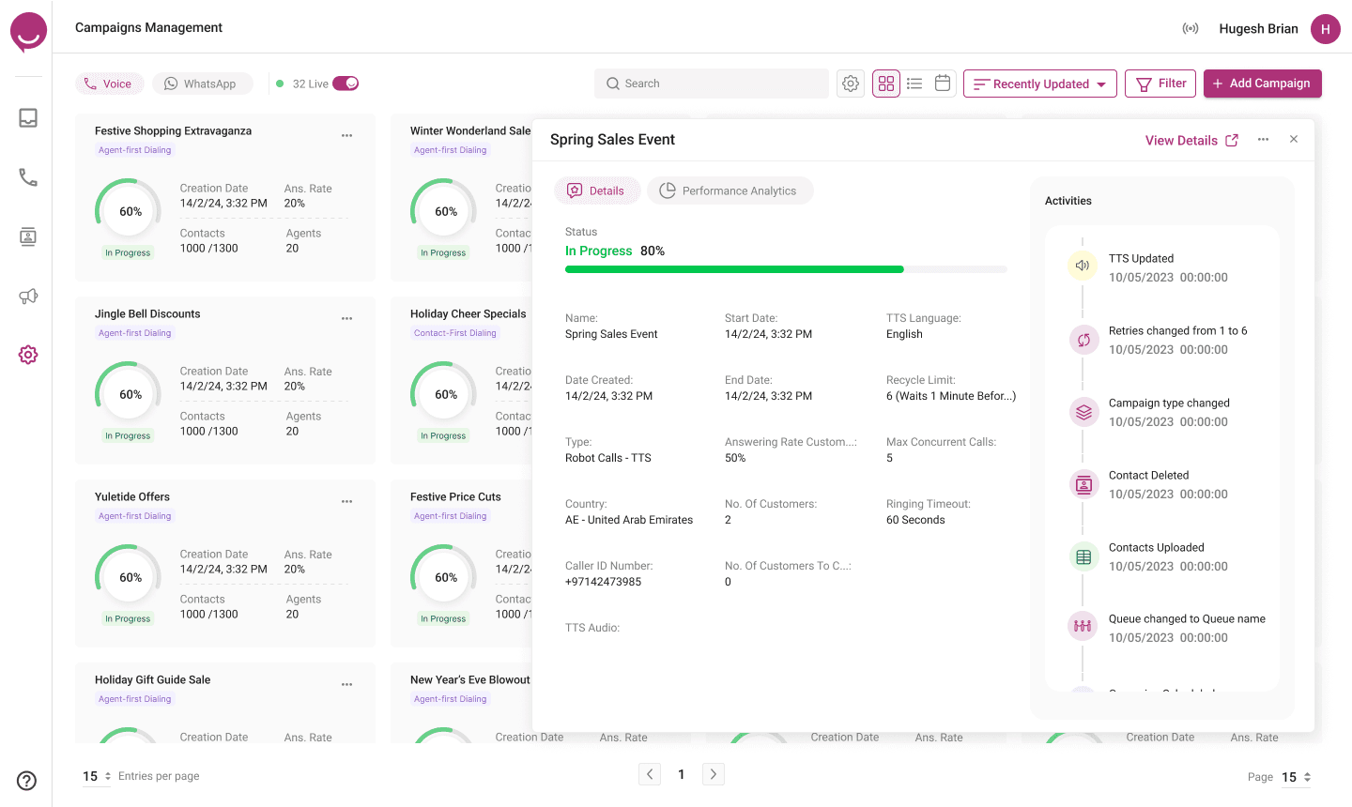The image size is (1352, 807).
Task: Click the Robot Calls - TTS type value
Action: [608, 458]
